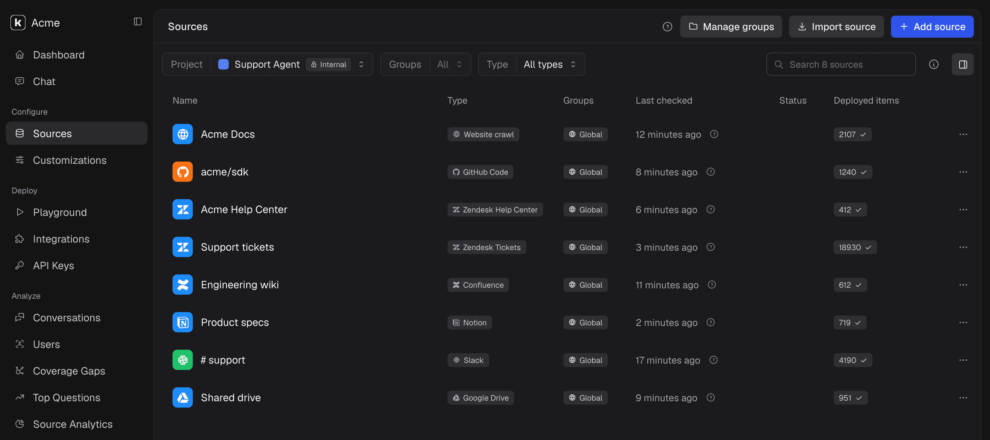
Task: Click the Manage groups button
Action: pos(731,27)
